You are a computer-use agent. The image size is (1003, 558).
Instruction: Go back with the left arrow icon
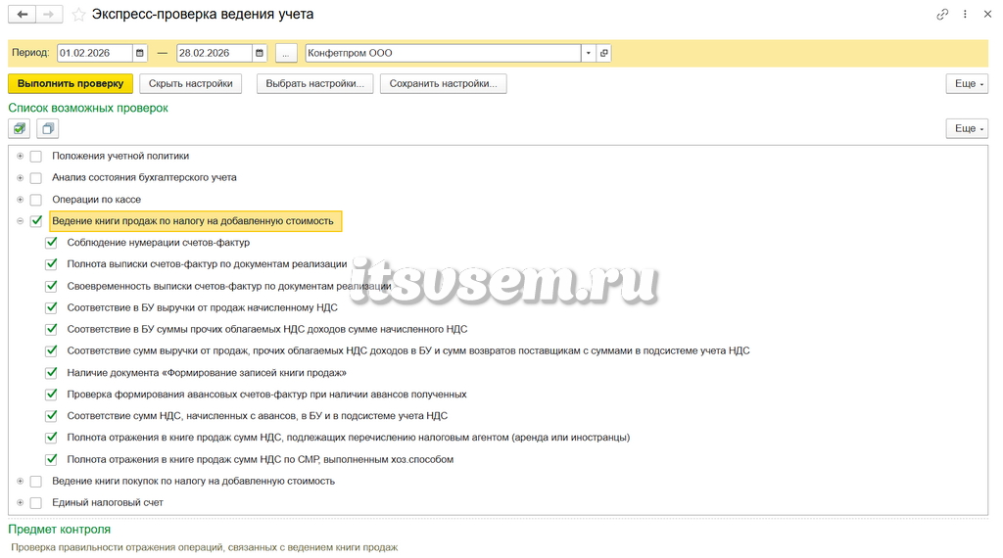[x=23, y=14]
